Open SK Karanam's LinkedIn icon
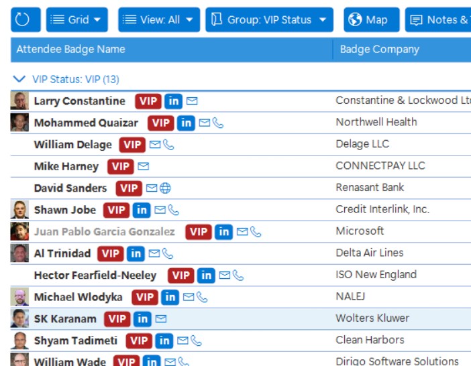This screenshot has height=366, width=471. pos(142,319)
